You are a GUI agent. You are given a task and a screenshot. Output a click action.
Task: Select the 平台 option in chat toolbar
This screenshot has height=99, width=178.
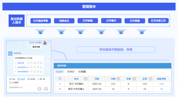[x=12, y=79]
